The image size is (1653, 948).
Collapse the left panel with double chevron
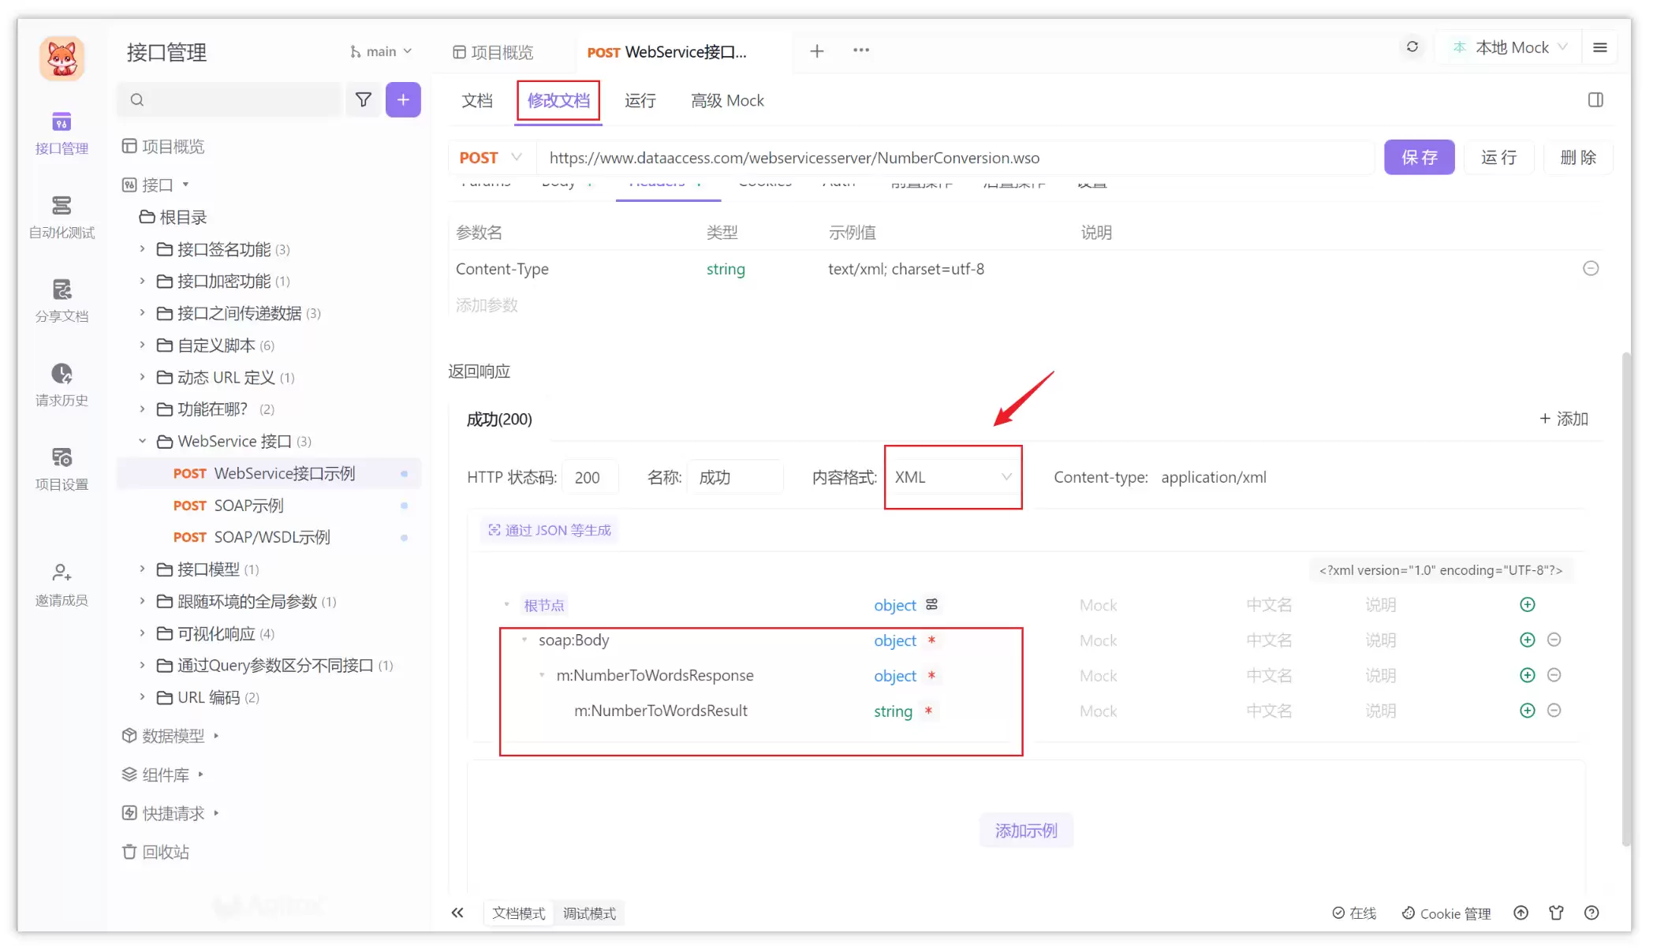coord(457,913)
